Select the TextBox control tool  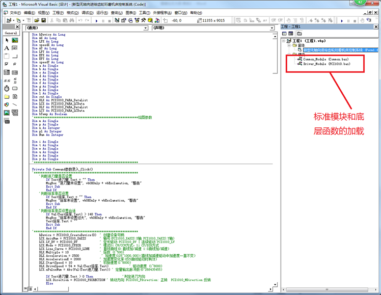tap(14, 48)
